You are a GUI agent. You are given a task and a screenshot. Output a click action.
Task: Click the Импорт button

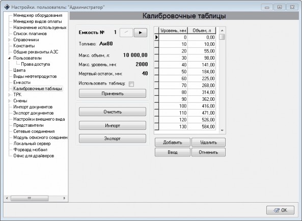113,125
